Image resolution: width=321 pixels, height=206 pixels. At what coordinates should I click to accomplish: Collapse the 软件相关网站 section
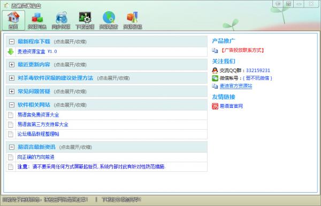(12, 105)
